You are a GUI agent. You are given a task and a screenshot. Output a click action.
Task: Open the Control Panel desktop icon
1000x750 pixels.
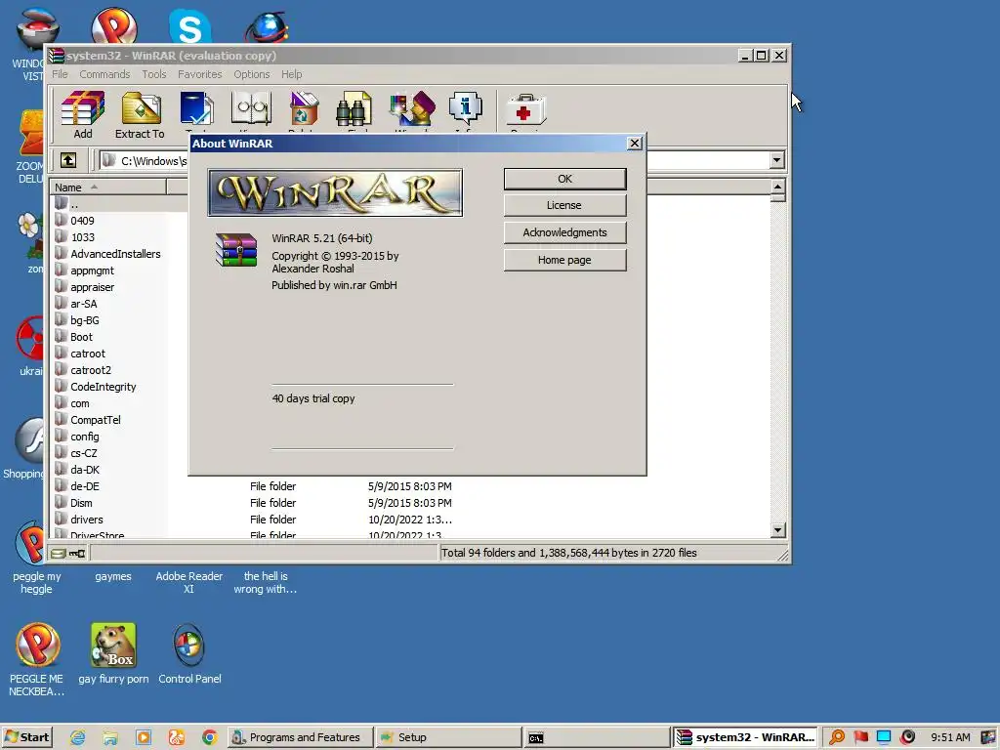tap(189, 654)
